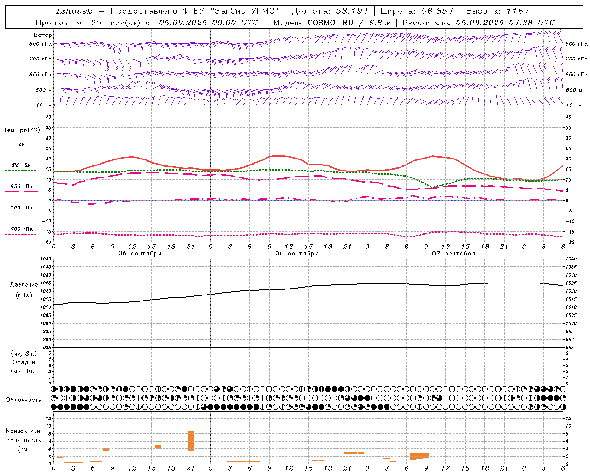
Task: Click the date label 05 сентября
Action: click(140, 254)
